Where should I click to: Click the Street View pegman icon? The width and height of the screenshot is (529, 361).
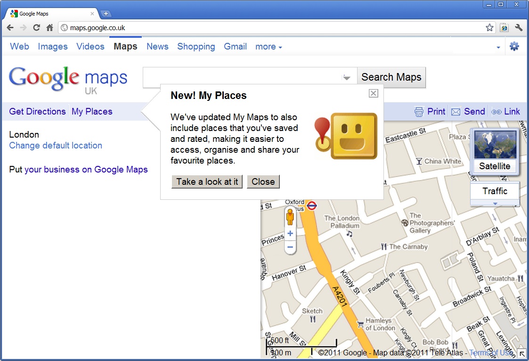(x=290, y=217)
